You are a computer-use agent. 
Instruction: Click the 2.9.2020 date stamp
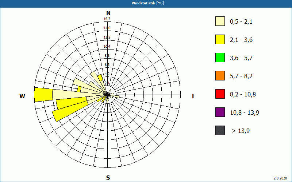click(280, 178)
